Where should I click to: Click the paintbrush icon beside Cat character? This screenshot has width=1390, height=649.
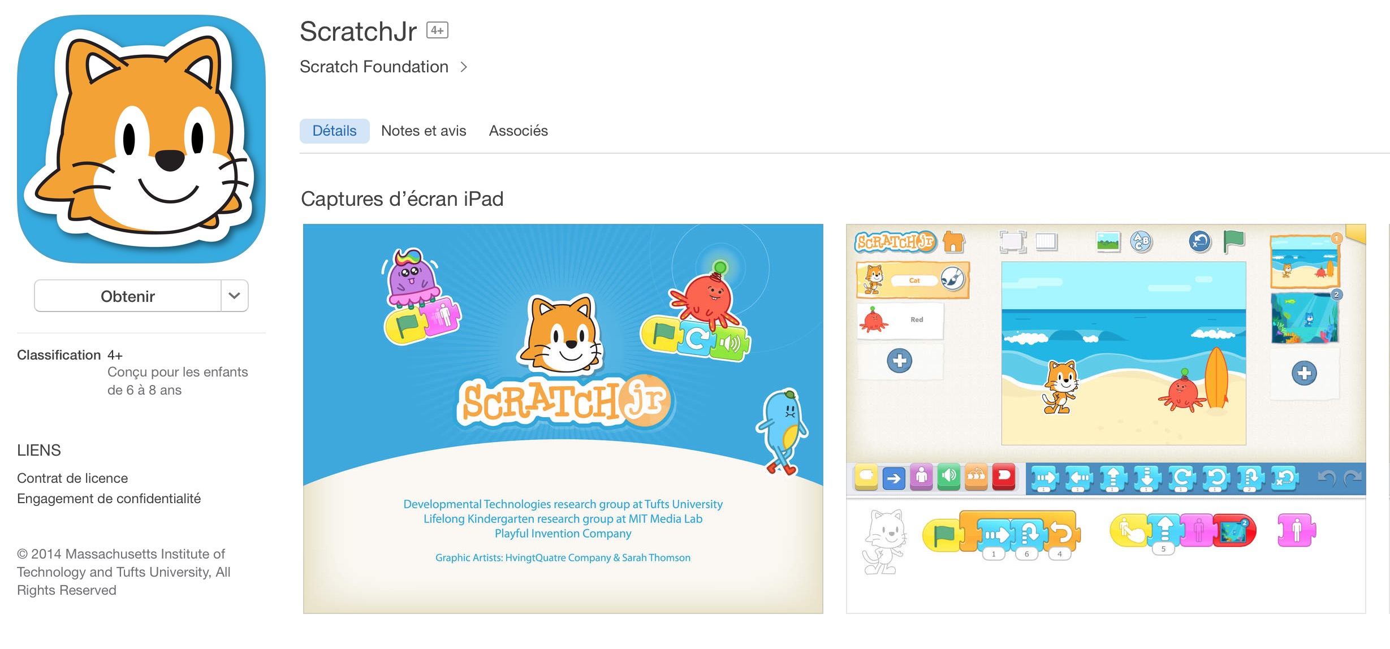click(x=952, y=279)
